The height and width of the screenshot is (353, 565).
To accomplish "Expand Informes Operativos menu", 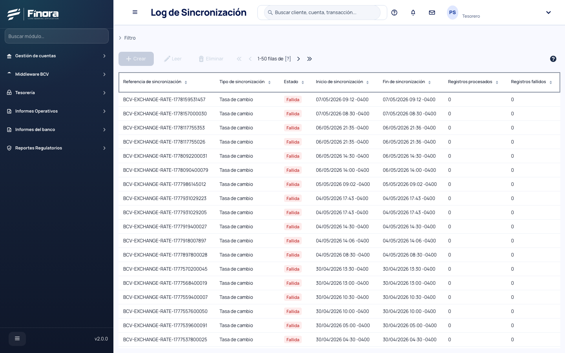I will [x=56, y=111].
